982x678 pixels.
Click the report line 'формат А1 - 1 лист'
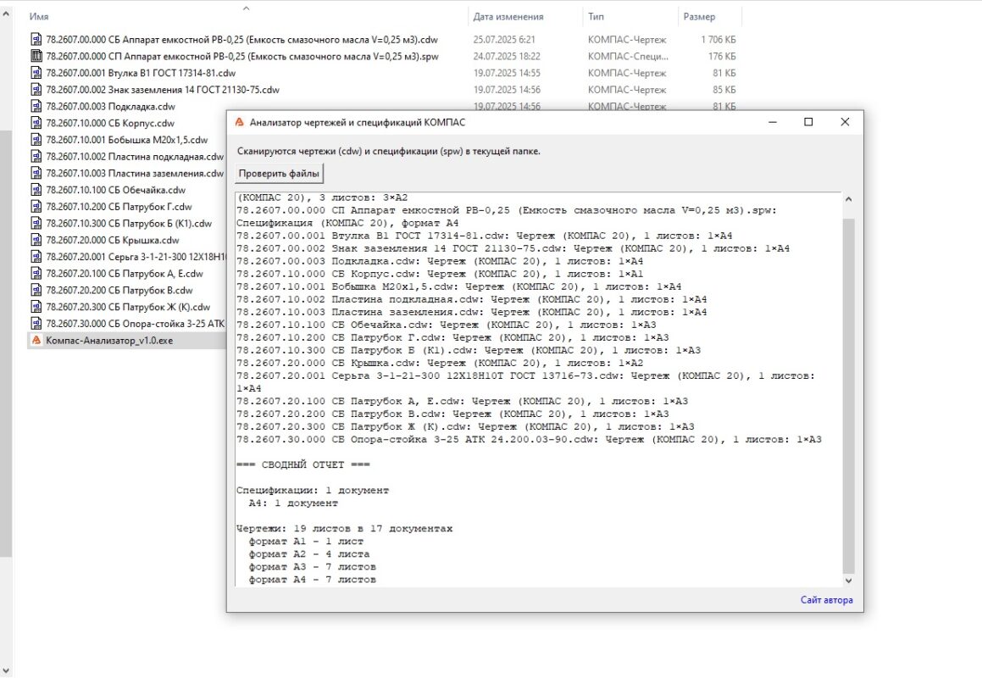[x=306, y=541]
